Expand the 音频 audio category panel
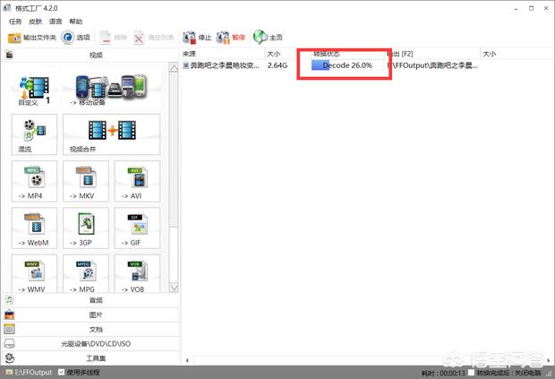This screenshot has height=379, width=555. (95, 300)
